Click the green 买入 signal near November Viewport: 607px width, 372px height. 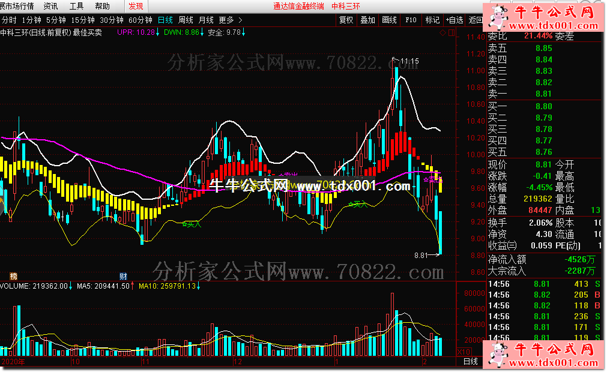point(190,224)
